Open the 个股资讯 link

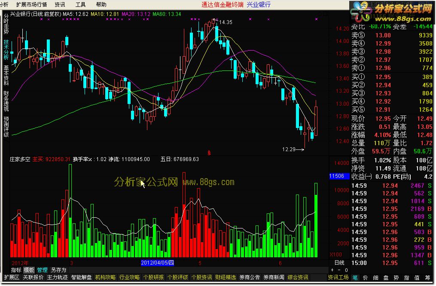[201, 277]
